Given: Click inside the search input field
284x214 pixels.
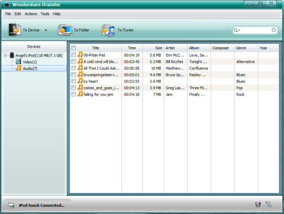Looking at the screenshot, I should coord(256,30).
